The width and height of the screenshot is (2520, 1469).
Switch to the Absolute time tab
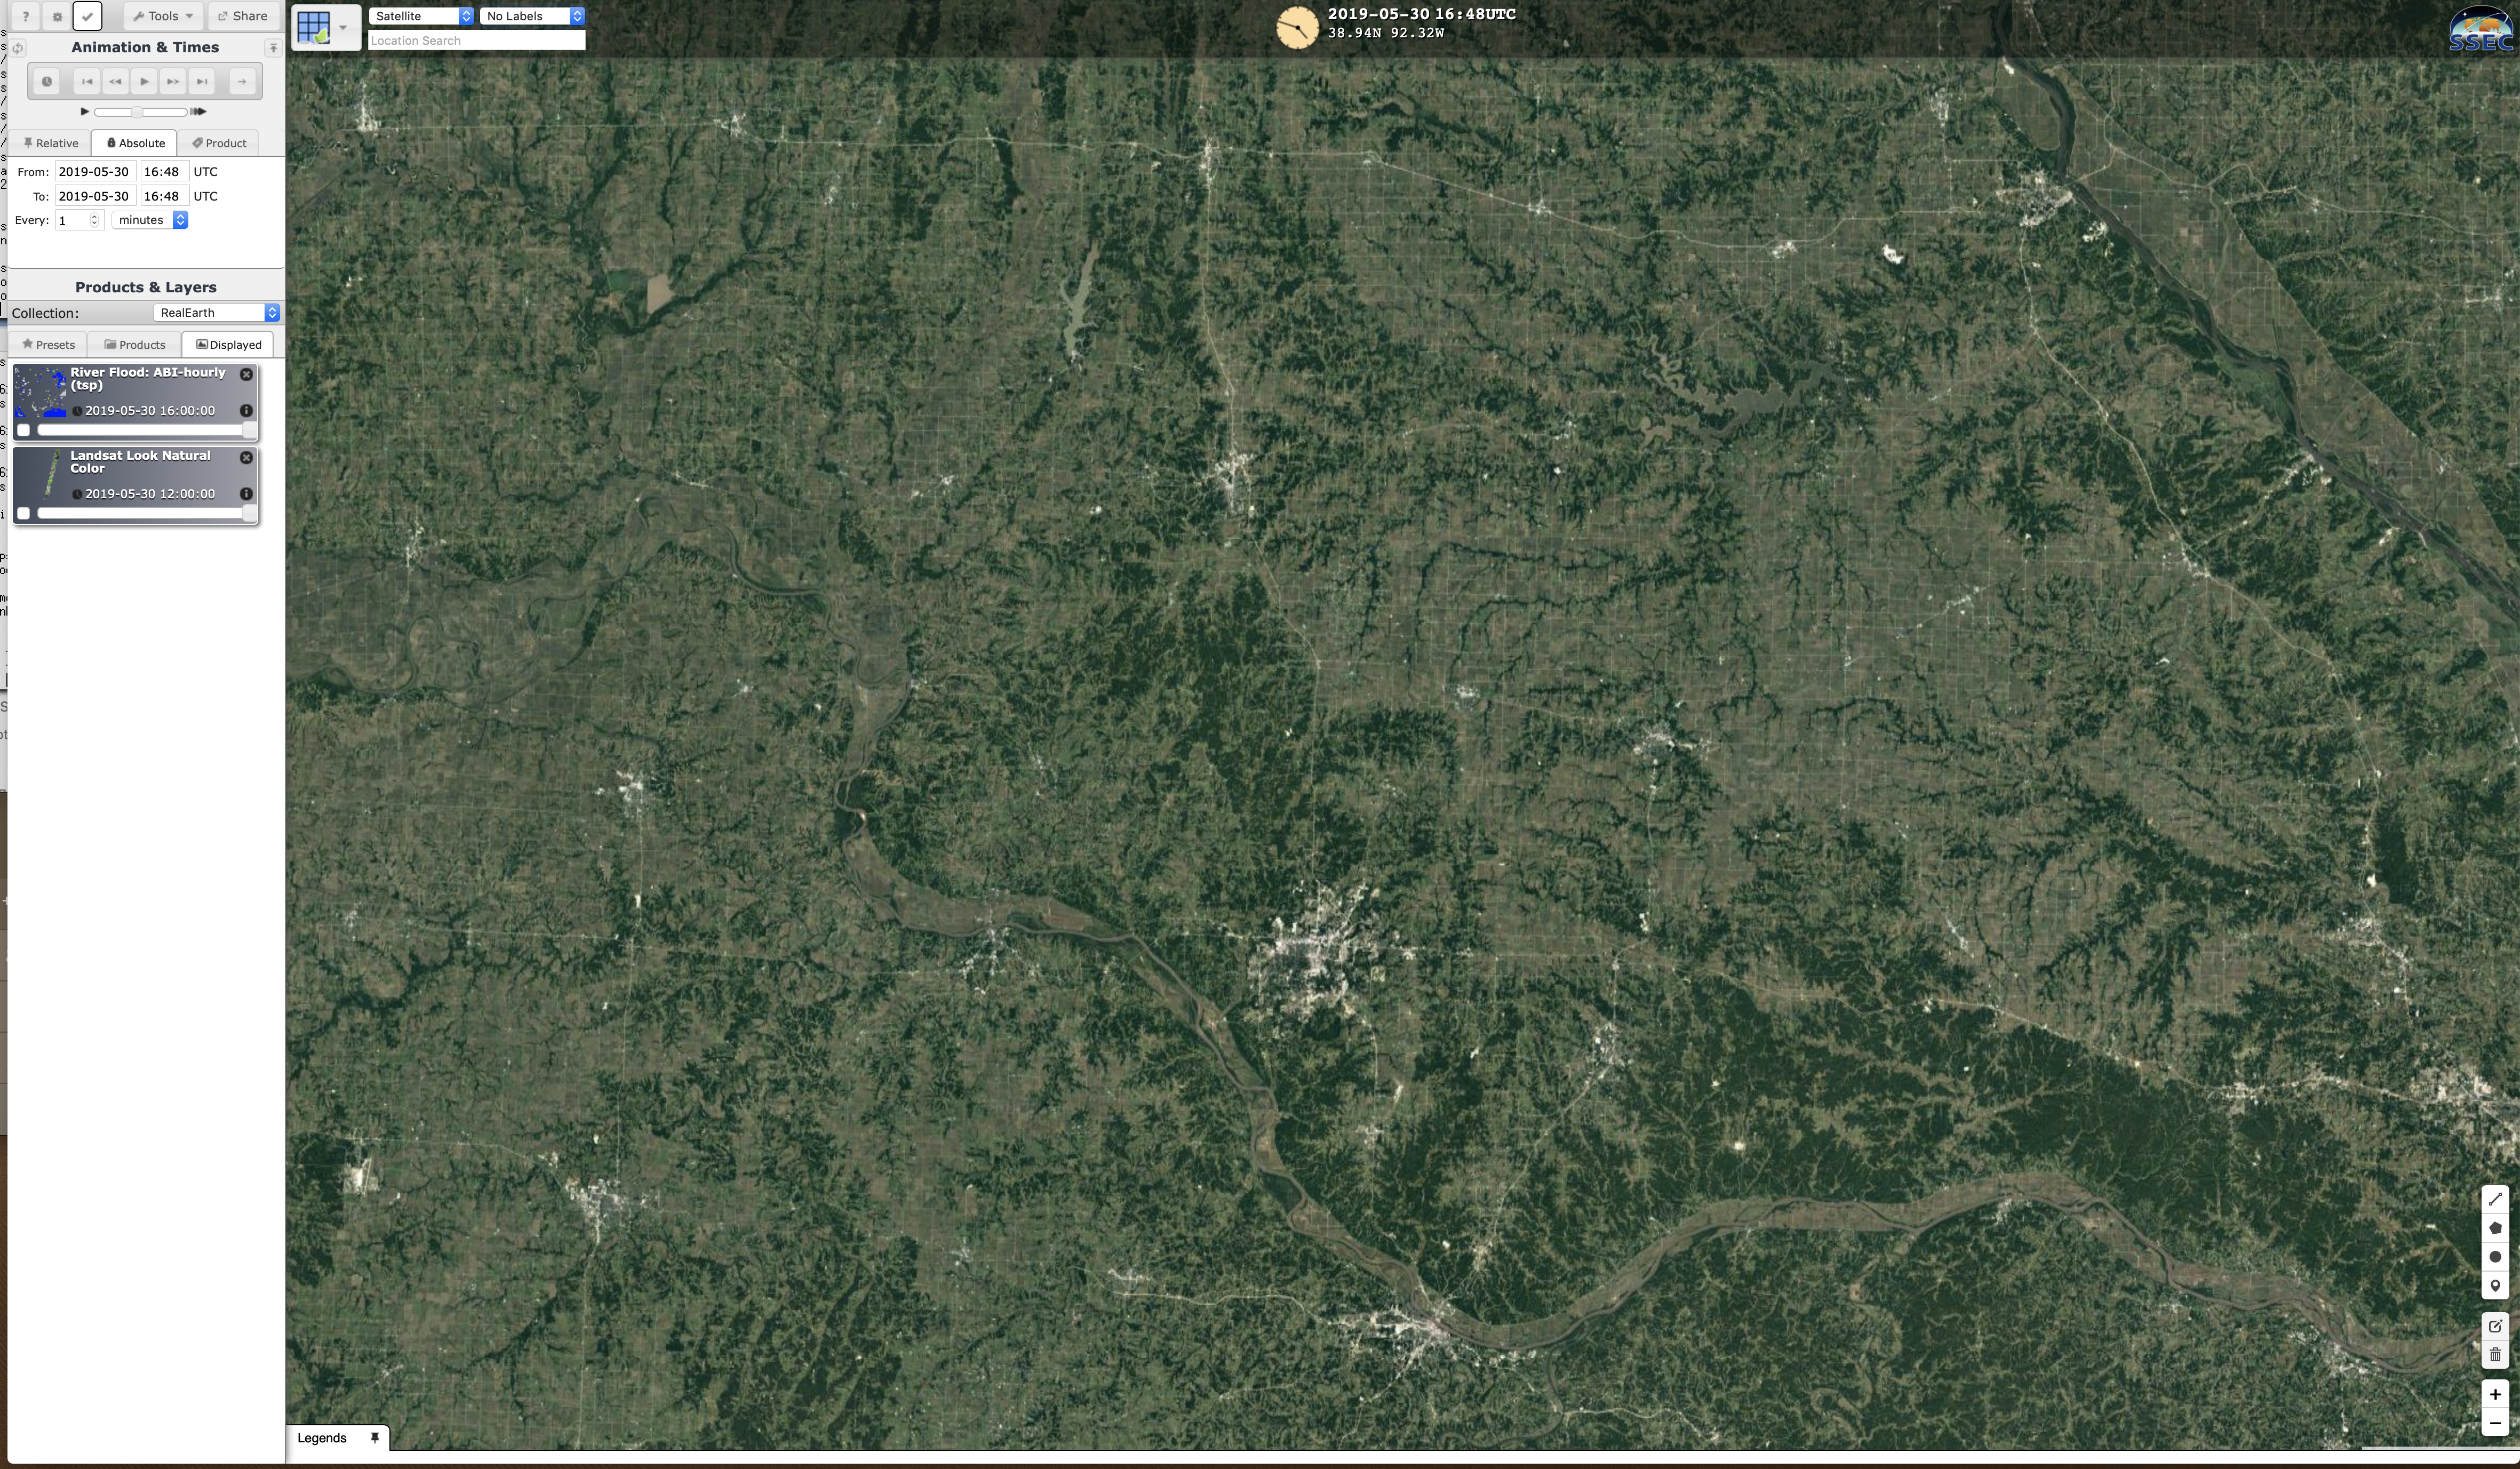(x=135, y=143)
